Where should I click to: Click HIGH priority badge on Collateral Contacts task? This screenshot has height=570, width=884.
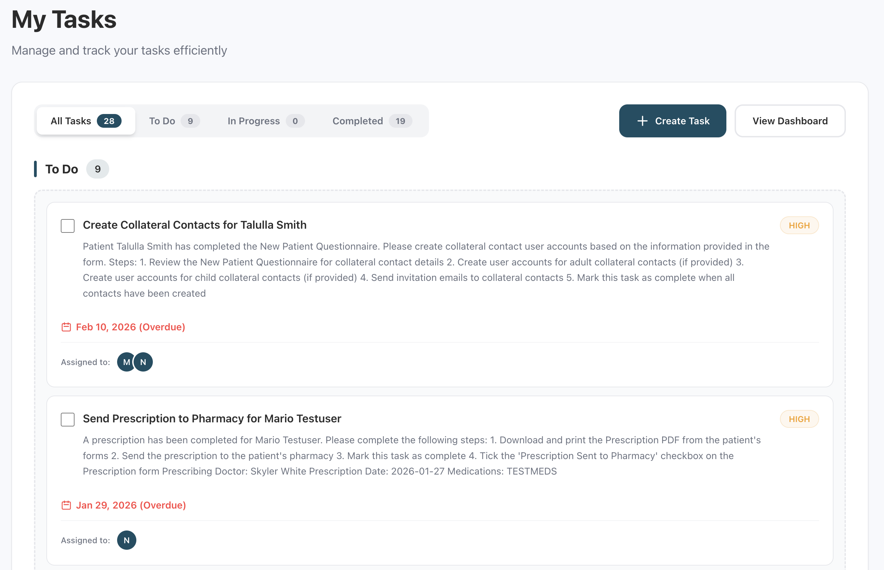[799, 225]
